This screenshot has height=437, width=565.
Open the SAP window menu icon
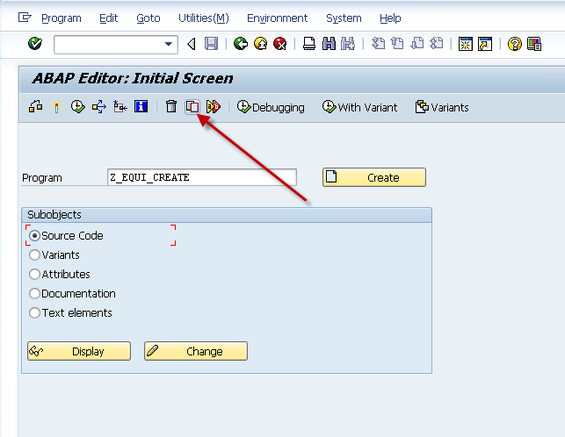(x=25, y=17)
